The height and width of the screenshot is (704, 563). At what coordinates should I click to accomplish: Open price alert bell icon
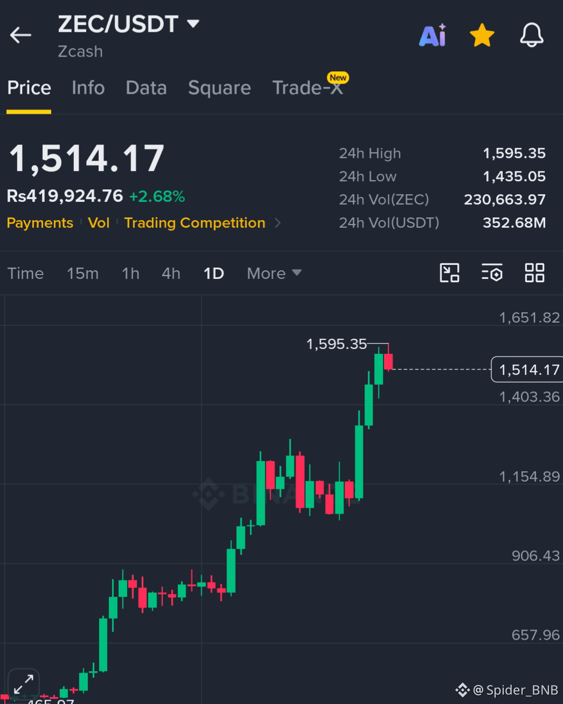(x=532, y=36)
